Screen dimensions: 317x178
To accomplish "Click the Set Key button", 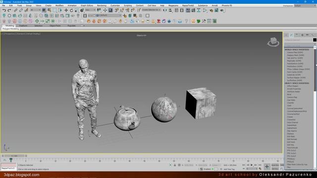I will tap(275, 169).
